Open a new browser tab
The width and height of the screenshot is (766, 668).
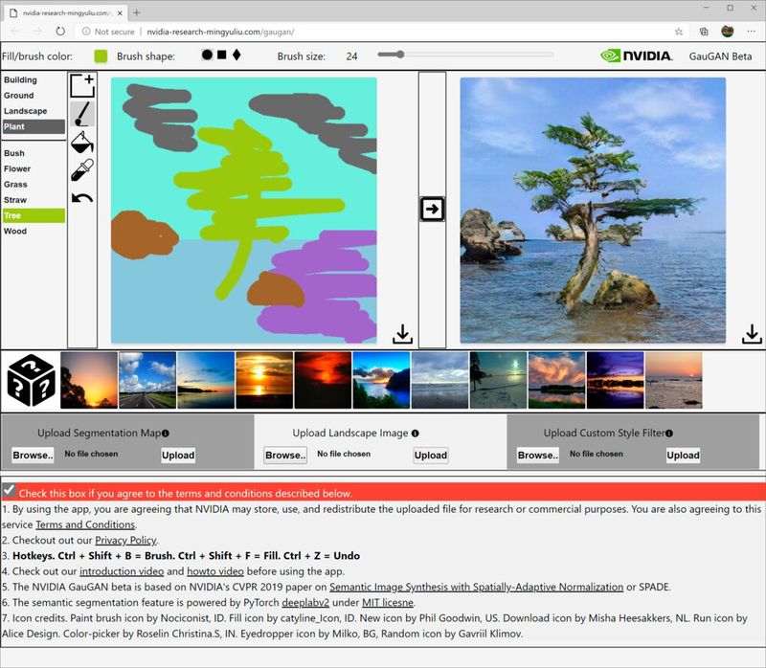[137, 12]
